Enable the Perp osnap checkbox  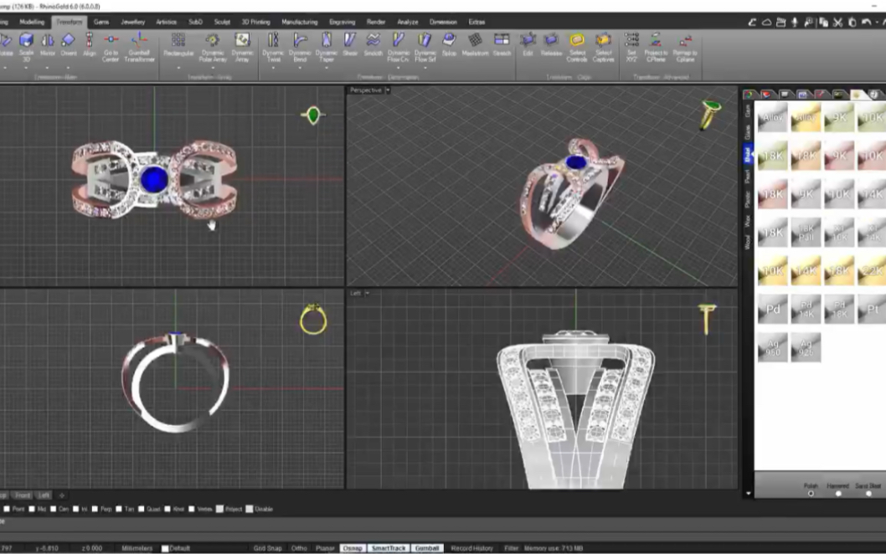[x=96, y=509]
